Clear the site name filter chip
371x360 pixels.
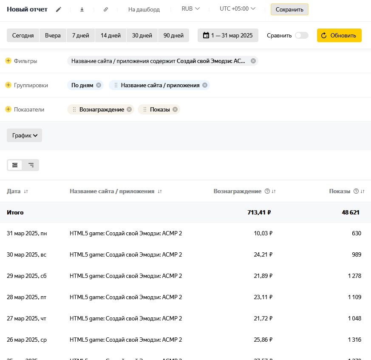(x=253, y=61)
